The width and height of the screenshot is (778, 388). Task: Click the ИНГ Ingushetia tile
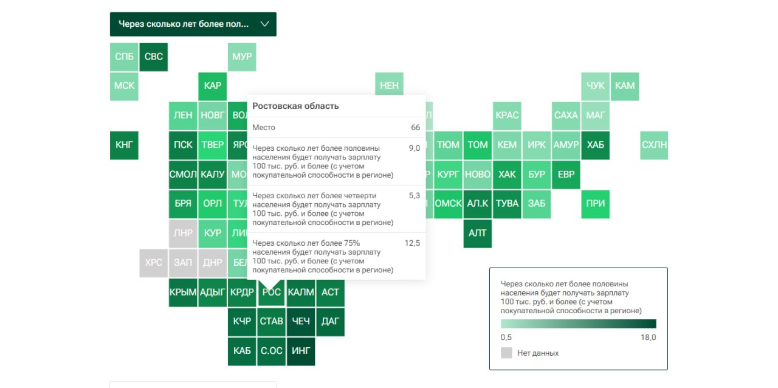click(x=301, y=351)
